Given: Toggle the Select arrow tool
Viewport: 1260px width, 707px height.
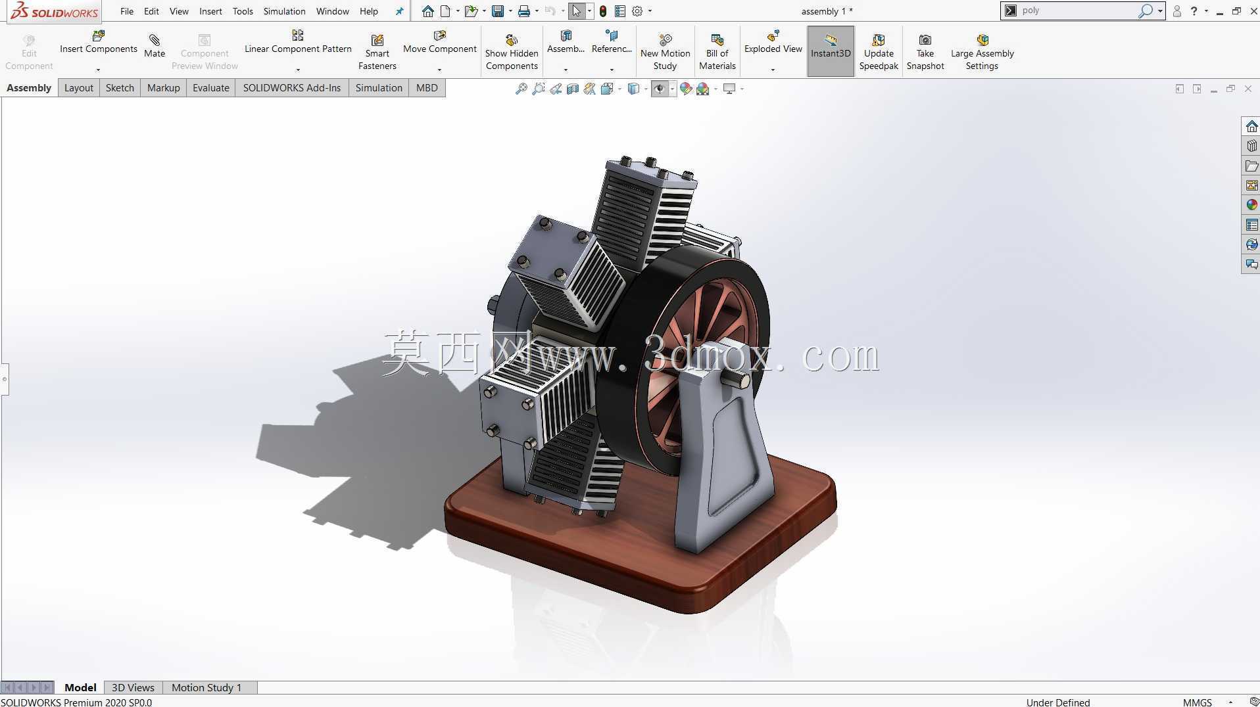Looking at the screenshot, I should [x=577, y=11].
